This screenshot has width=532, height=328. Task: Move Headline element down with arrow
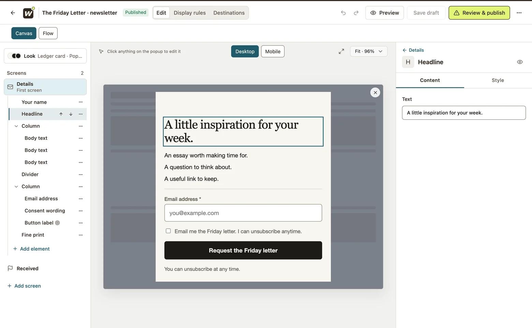tap(71, 114)
